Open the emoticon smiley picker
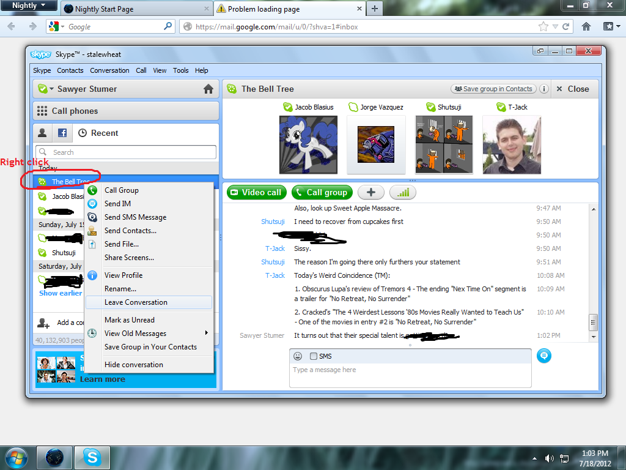This screenshot has height=470, width=626. [298, 356]
